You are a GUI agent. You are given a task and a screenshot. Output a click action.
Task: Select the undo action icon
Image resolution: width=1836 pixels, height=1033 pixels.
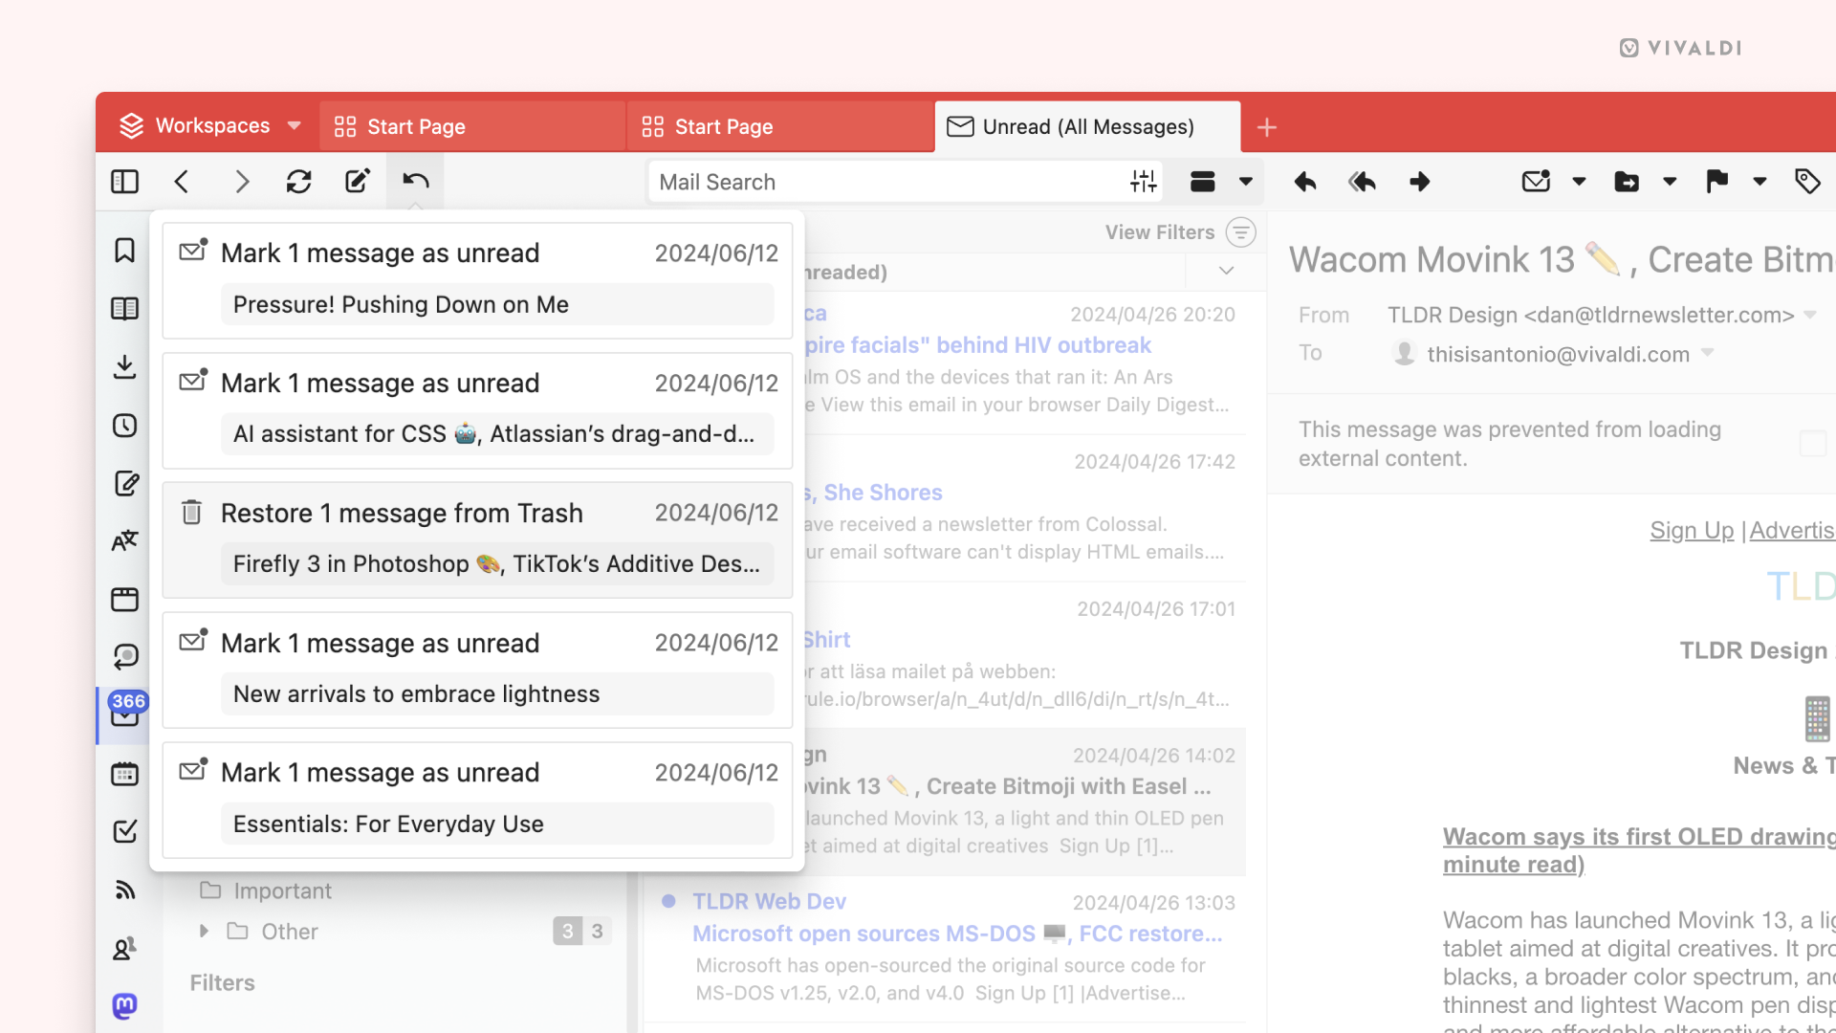pos(415,181)
